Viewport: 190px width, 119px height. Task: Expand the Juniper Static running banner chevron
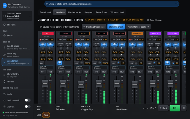(x=177, y=4)
